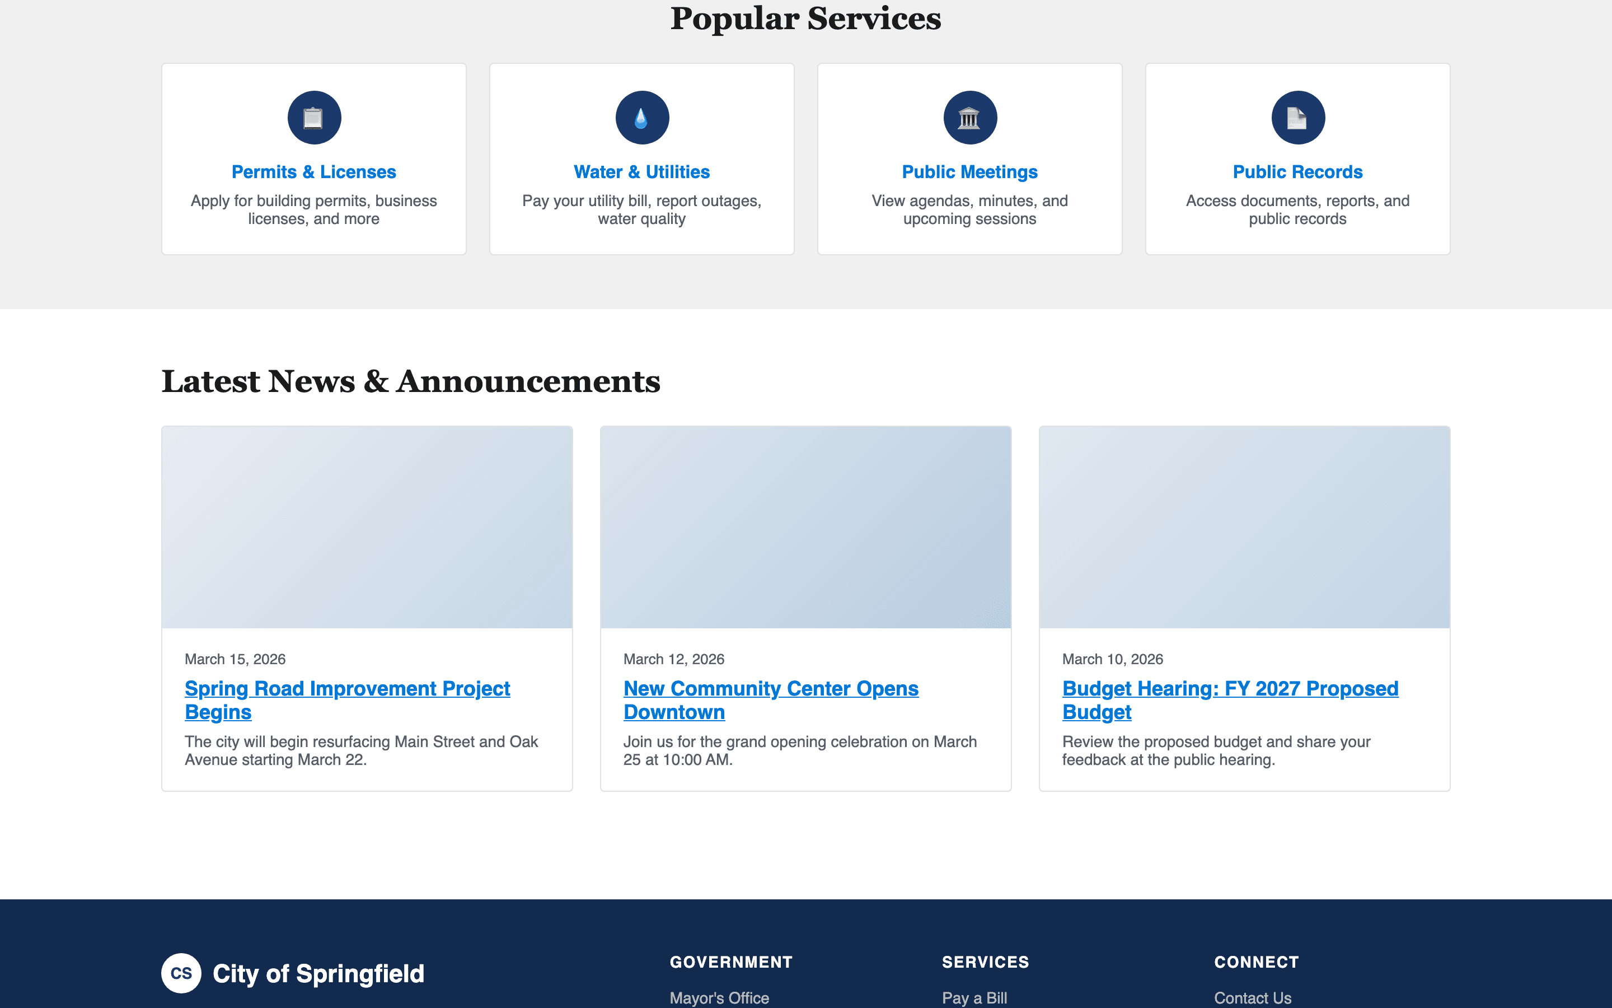Viewport: 1612px width, 1008px height.
Task: Open the Permits & Licenses service link
Action: click(314, 171)
